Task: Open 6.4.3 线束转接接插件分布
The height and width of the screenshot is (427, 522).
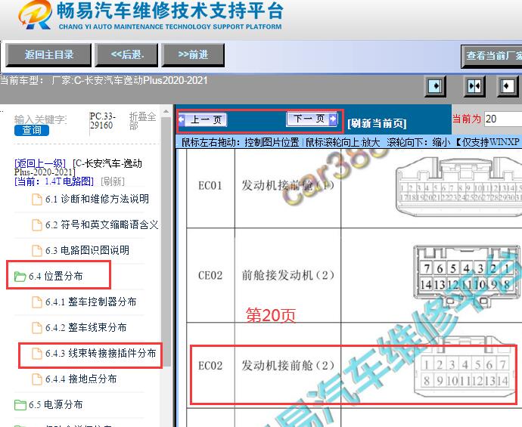Action: (x=101, y=353)
